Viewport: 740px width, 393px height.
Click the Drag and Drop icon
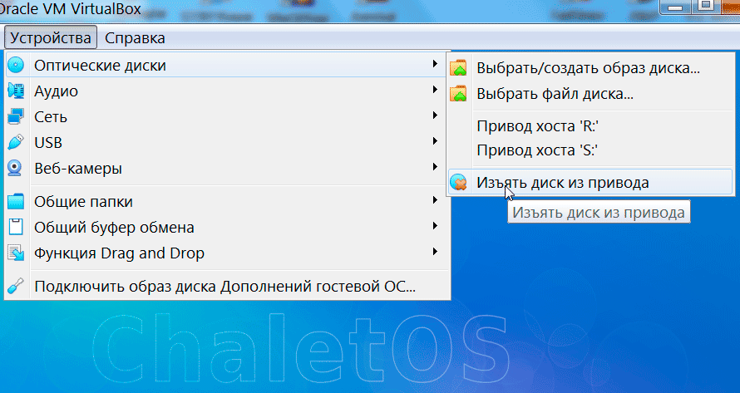[x=16, y=253]
